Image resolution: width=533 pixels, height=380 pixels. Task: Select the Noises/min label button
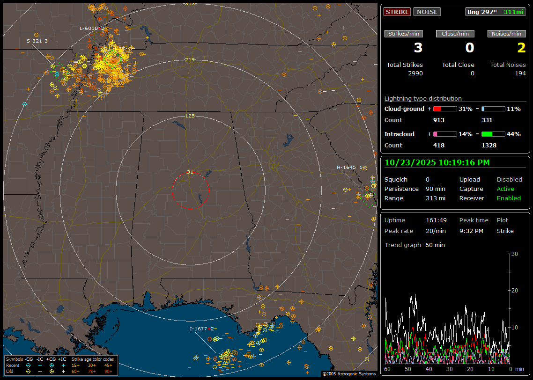[x=506, y=34]
